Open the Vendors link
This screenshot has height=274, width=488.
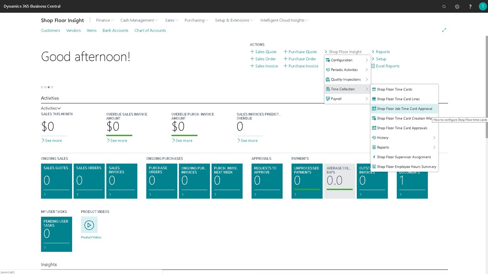(74, 30)
